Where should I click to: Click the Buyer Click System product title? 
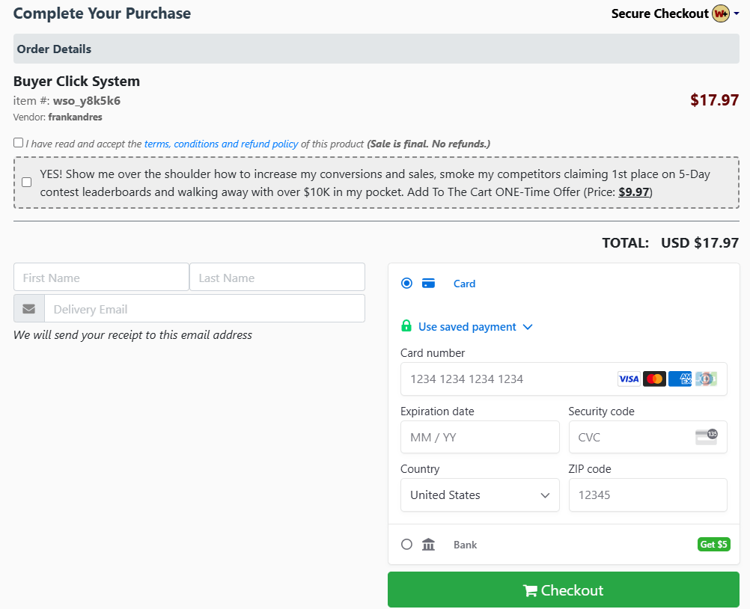click(76, 82)
